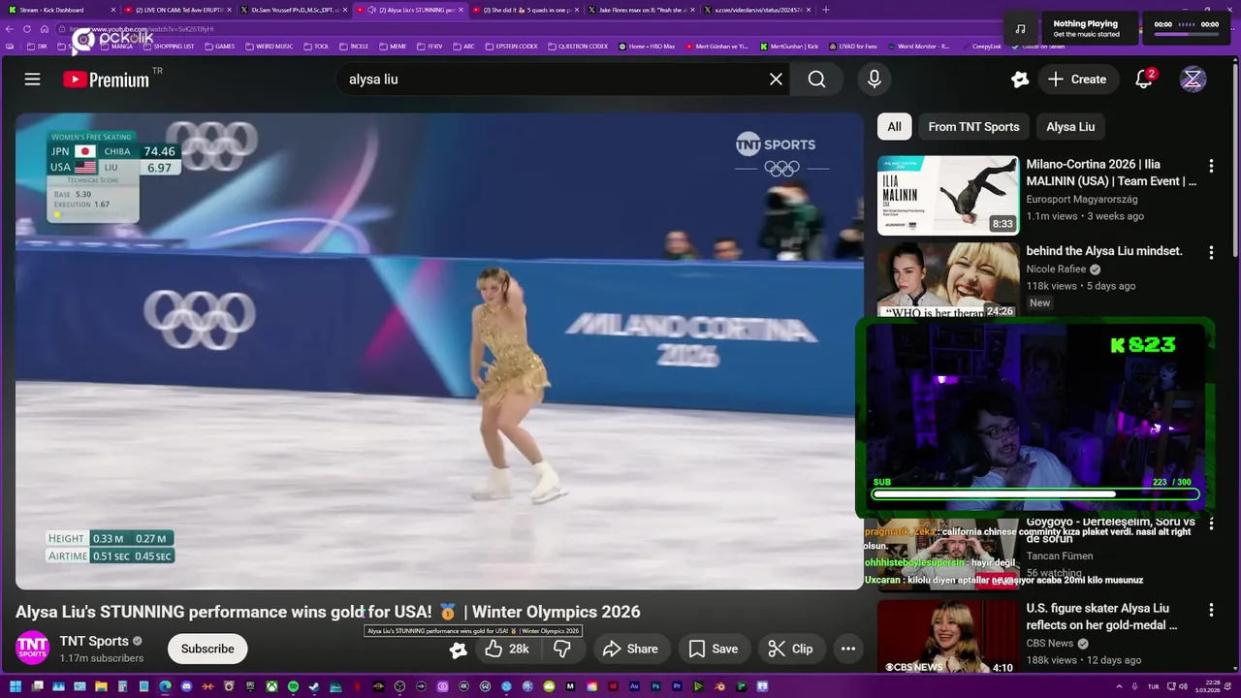This screenshot has width=1241, height=698.
Task: Open the QUELTRON CODEX bookmarks folder
Action: point(578,47)
